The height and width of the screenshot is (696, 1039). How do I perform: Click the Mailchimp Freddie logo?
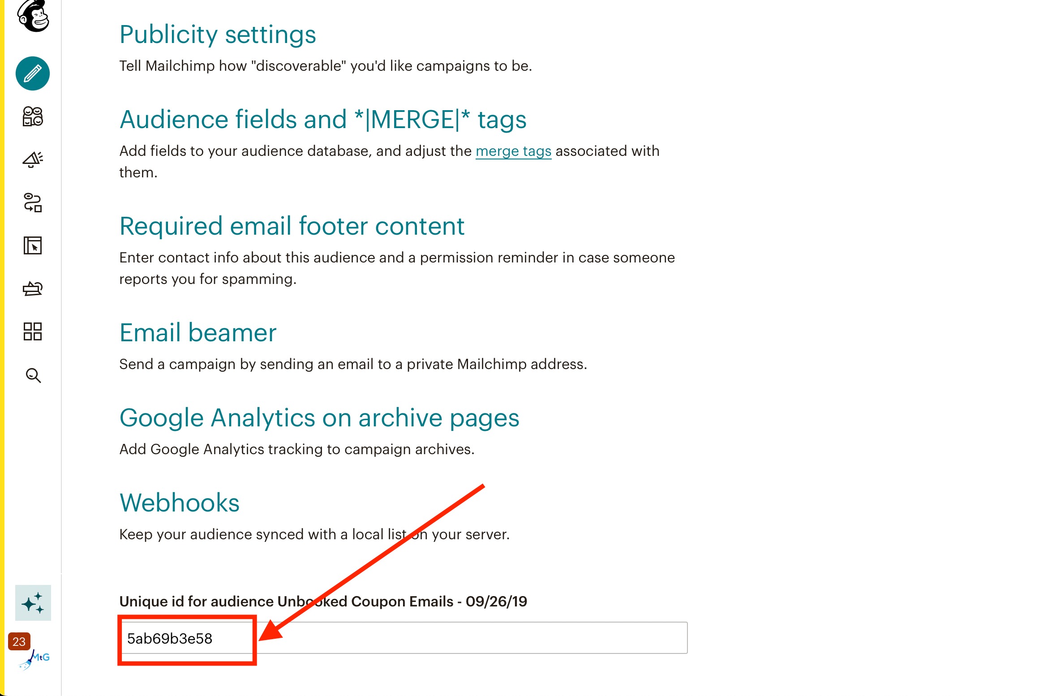click(33, 16)
